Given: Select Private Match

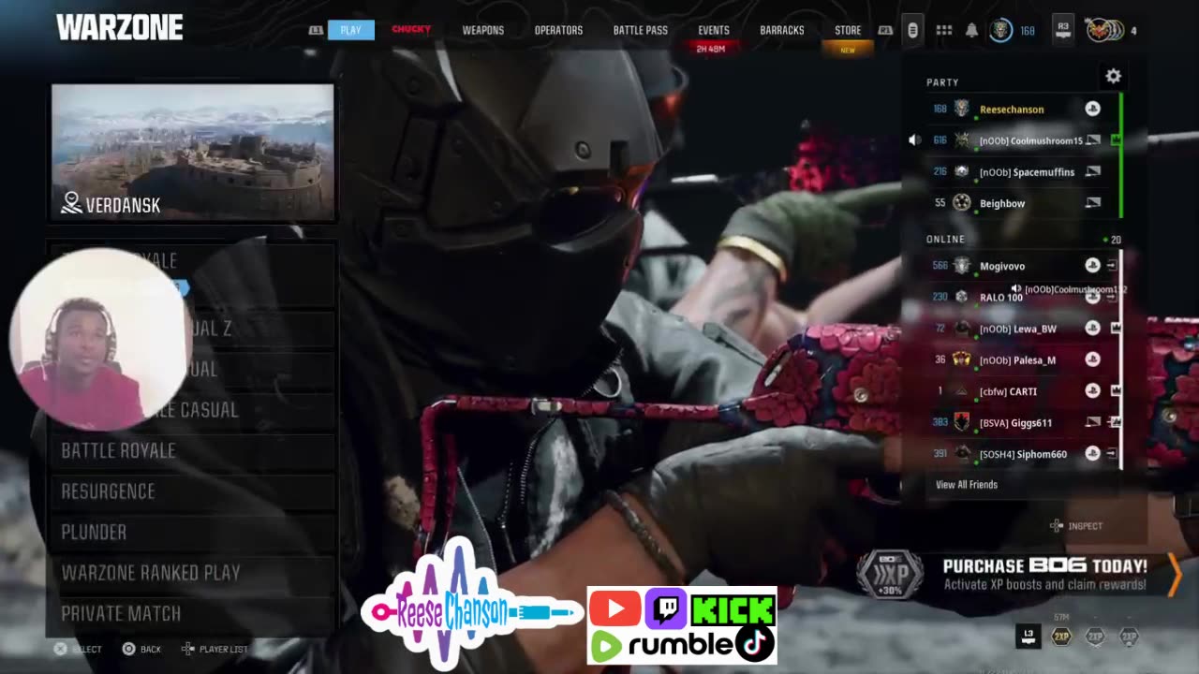Looking at the screenshot, I should (x=192, y=613).
